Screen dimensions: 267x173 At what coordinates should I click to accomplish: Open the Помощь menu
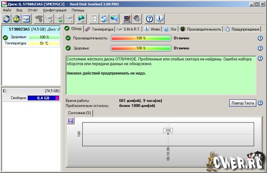(78, 10)
